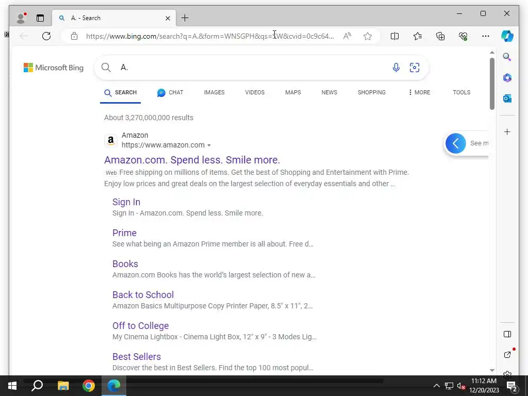Click the page vertical scrollbar thumb
Screen dimensions: 528x396
click(x=492, y=84)
